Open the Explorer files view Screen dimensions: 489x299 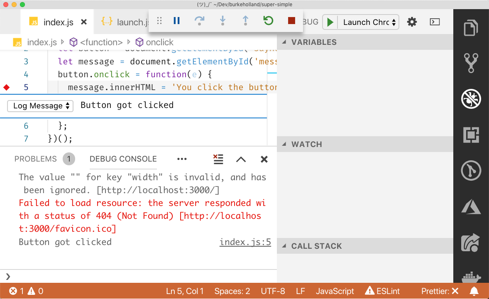pos(471,28)
